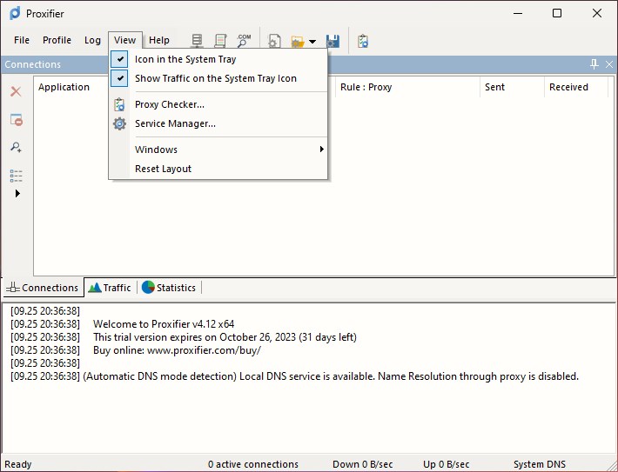Click the Name Resolution (.COM) icon
This screenshot has width=618, height=472.
pyautogui.click(x=244, y=41)
